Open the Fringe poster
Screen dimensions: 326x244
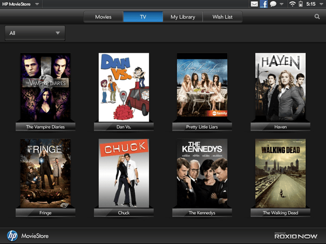[45, 173]
